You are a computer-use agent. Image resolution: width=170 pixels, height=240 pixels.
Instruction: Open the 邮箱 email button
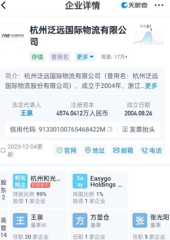click(123, 150)
